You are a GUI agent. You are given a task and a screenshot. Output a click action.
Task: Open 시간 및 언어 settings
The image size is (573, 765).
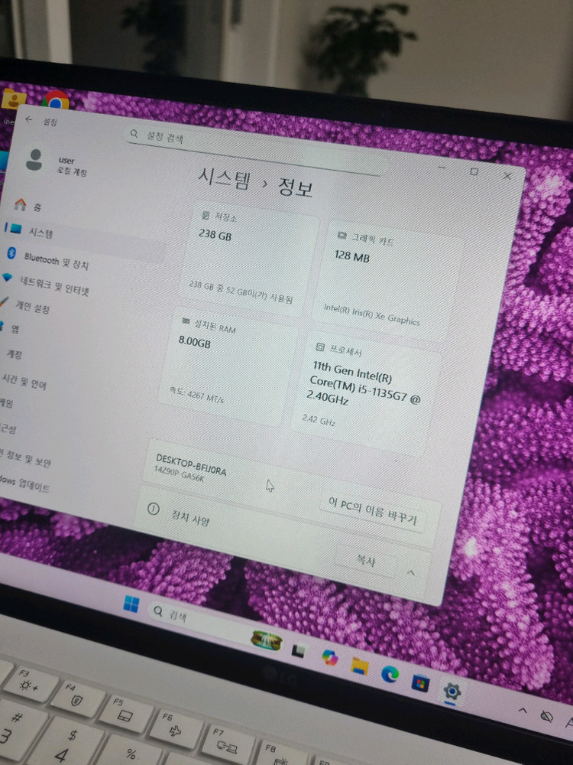click(23, 381)
